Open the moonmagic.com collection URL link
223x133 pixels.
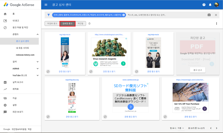click(190, 80)
